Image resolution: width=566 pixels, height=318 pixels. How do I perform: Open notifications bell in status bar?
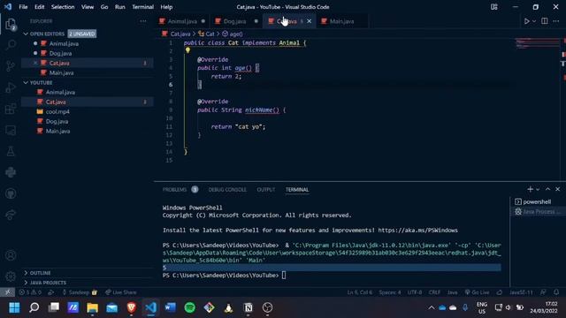556,292
